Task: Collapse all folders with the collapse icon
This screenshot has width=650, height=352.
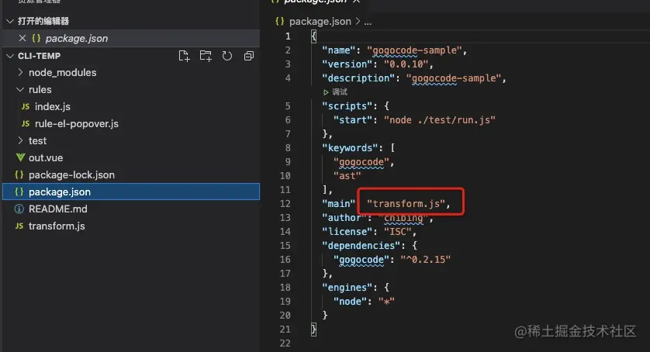Action: [x=249, y=56]
